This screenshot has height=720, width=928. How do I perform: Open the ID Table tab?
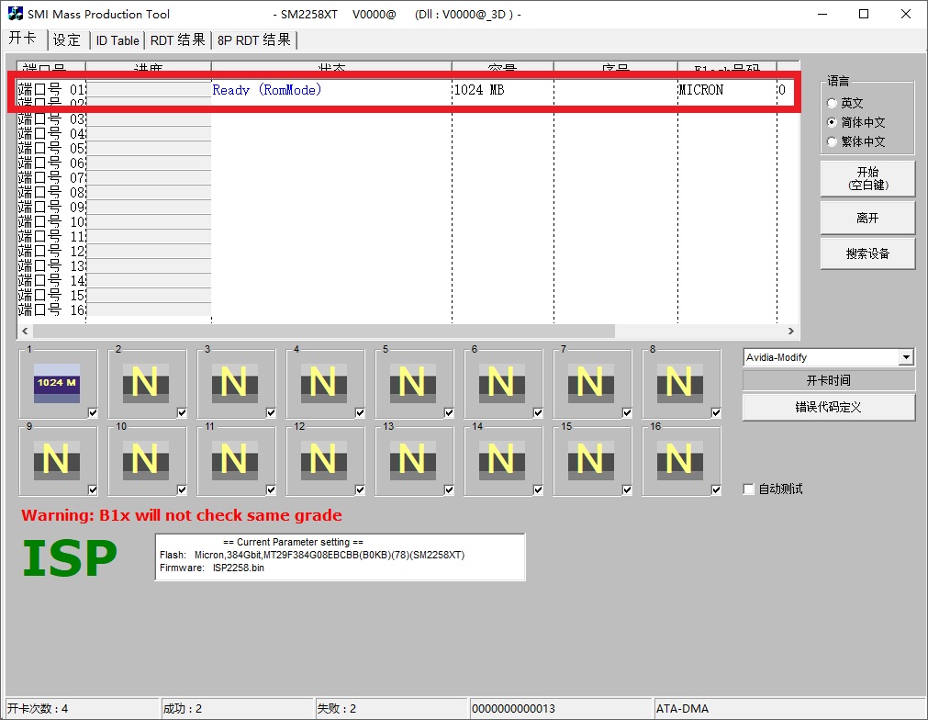(x=117, y=40)
